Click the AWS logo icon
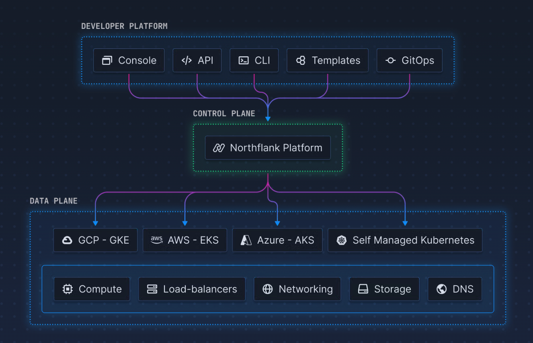 pyautogui.click(x=157, y=240)
